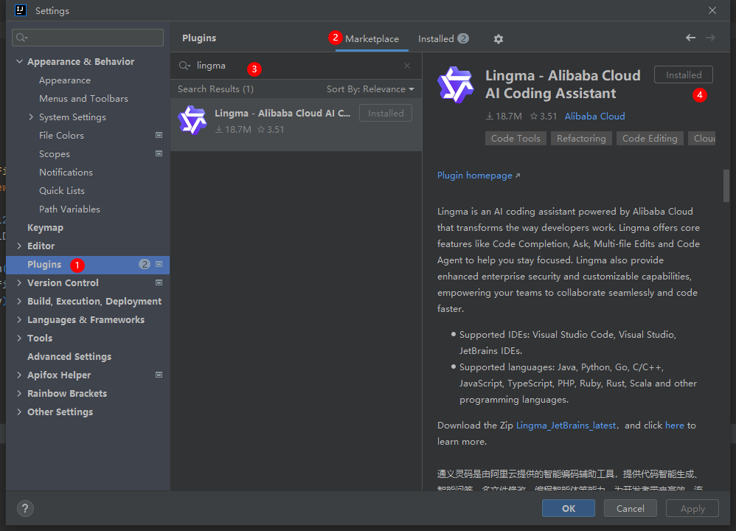The width and height of the screenshot is (736, 531).
Task: Navigate forward with the right arrow
Action: coord(710,38)
